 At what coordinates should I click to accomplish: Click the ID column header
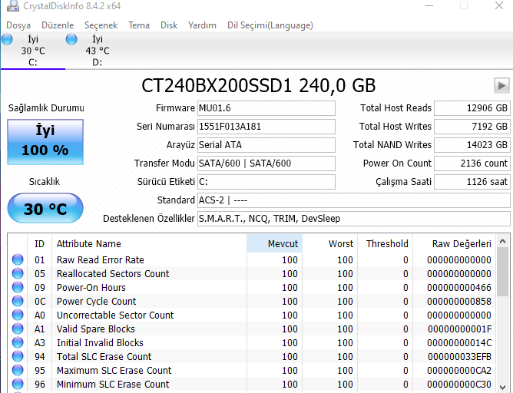39,243
